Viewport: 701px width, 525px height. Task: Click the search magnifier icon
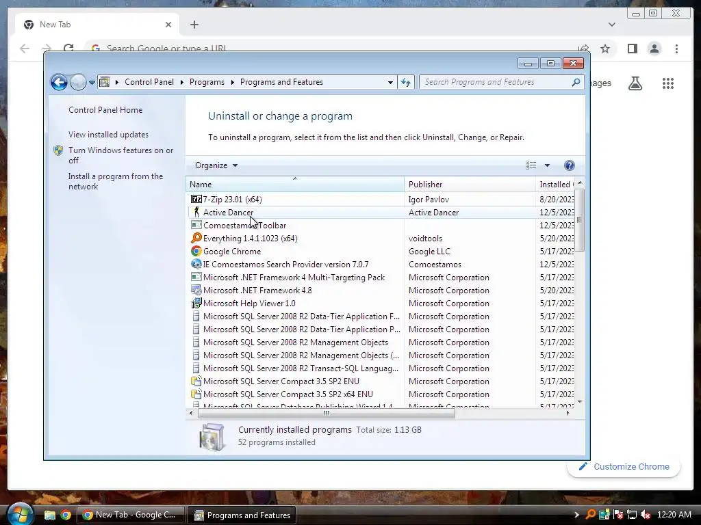pos(576,82)
